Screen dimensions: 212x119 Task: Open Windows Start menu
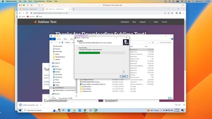coord(20,110)
